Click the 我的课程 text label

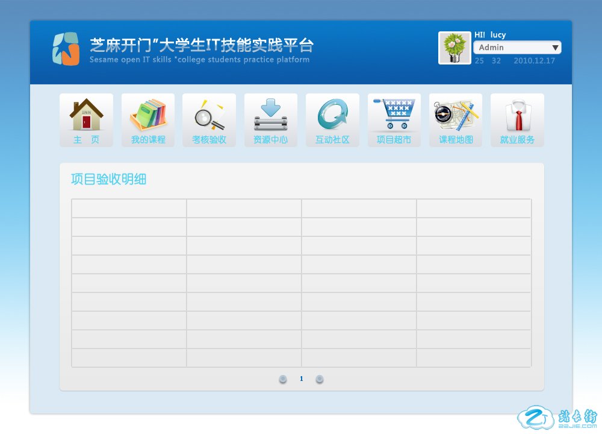(x=148, y=140)
